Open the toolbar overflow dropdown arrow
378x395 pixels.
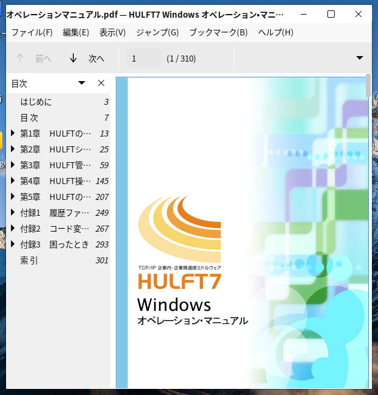[x=359, y=58]
